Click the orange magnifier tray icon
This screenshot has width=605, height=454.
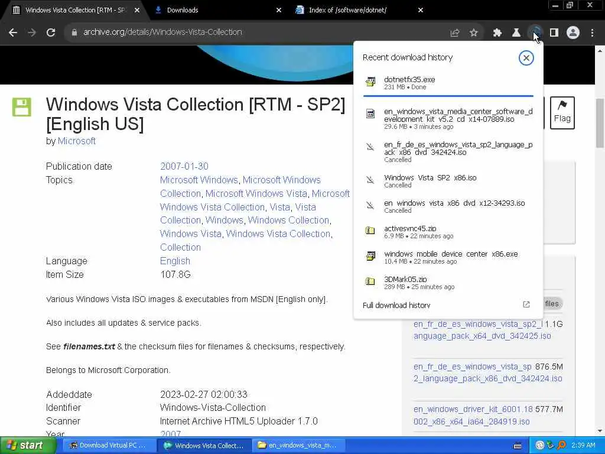(x=562, y=446)
